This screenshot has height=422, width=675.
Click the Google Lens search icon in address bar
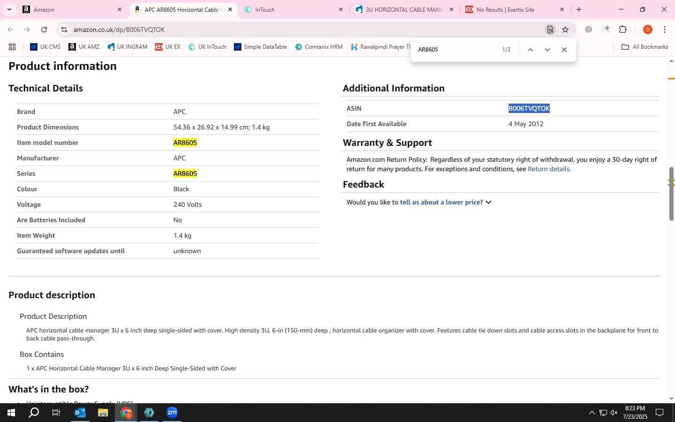point(550,30)
